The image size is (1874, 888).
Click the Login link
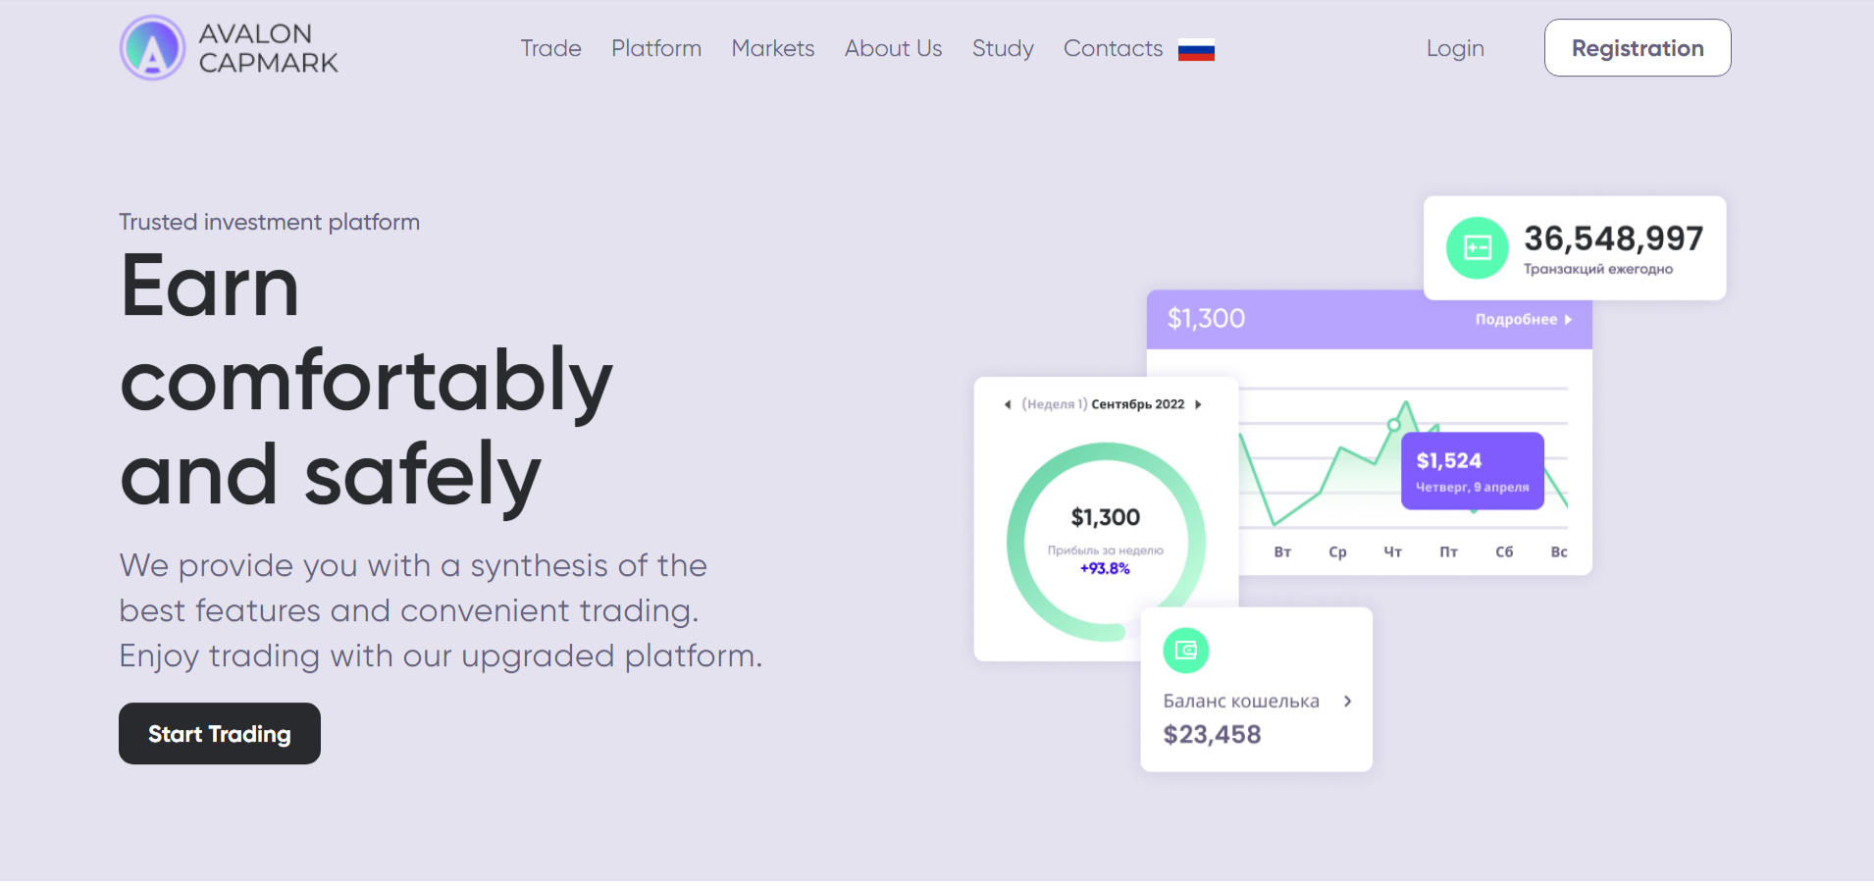1455,48
